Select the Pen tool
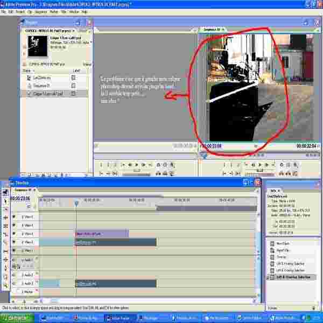The width and height of the screenshot is (323, 323). pos(5,268)
